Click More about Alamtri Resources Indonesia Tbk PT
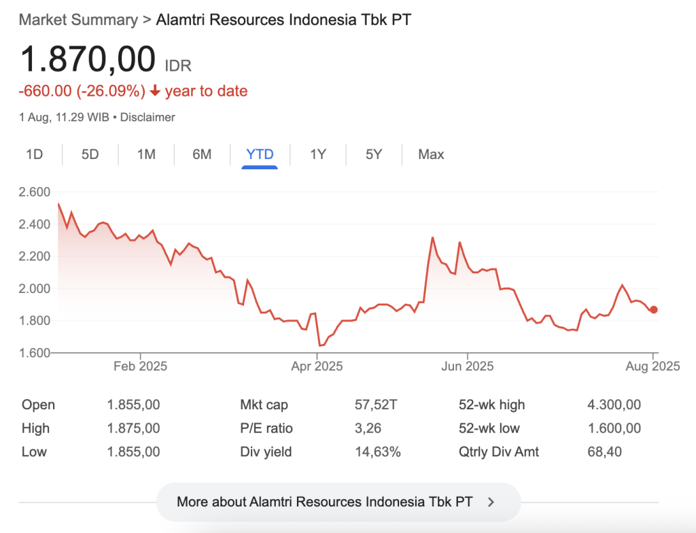 pyautogui.click(x=338, y=502)
